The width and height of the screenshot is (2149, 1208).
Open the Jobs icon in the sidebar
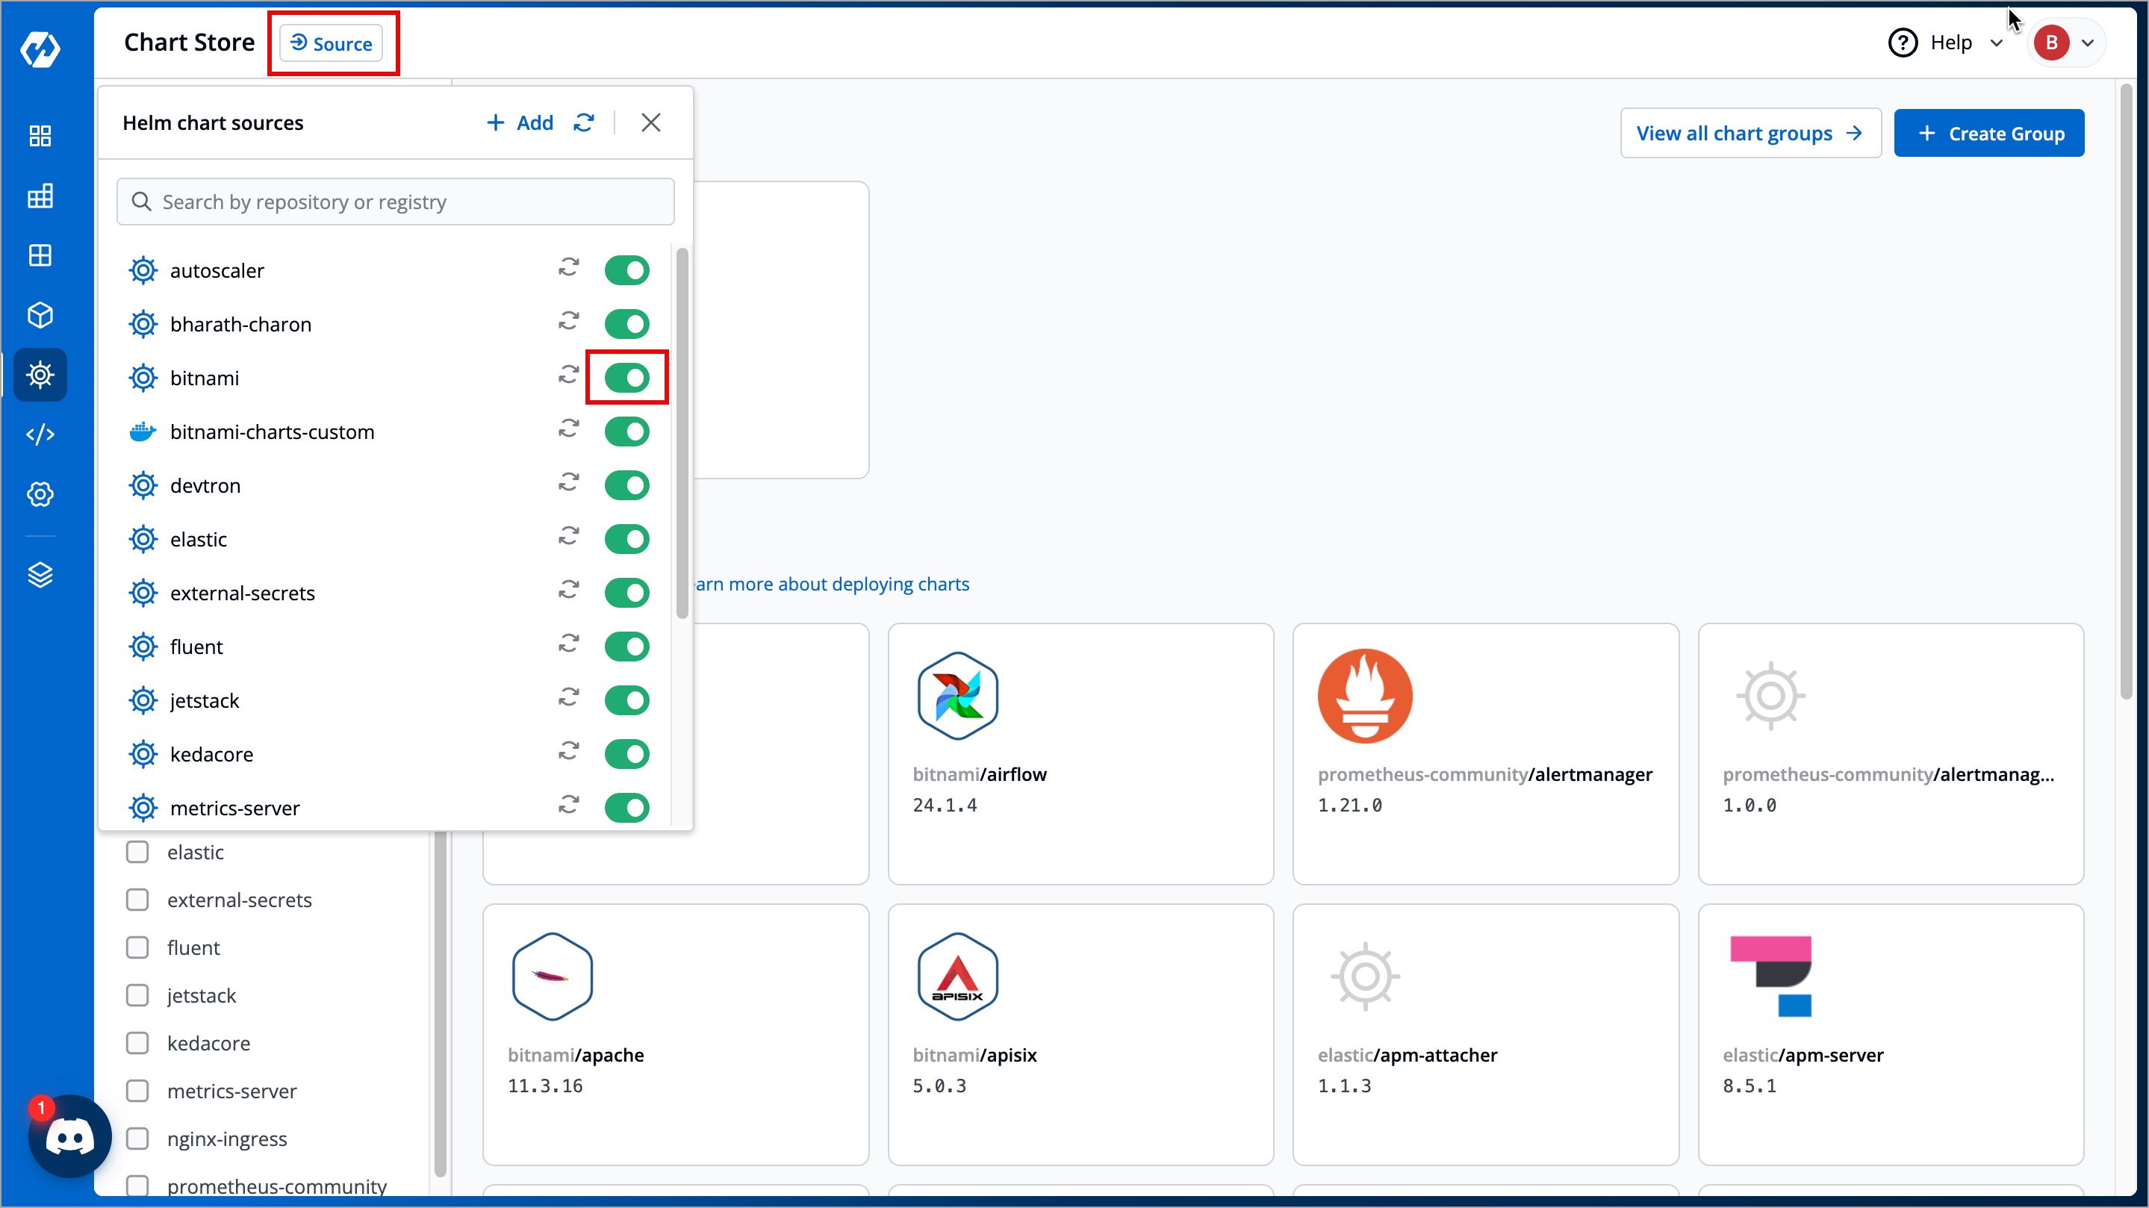click(40, 196)
